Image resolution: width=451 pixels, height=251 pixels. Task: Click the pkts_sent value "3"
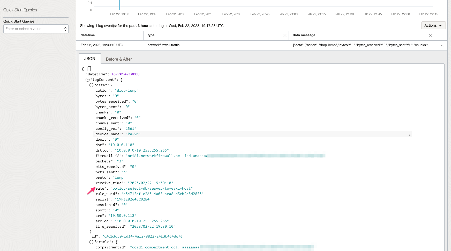tap(124, 172)
